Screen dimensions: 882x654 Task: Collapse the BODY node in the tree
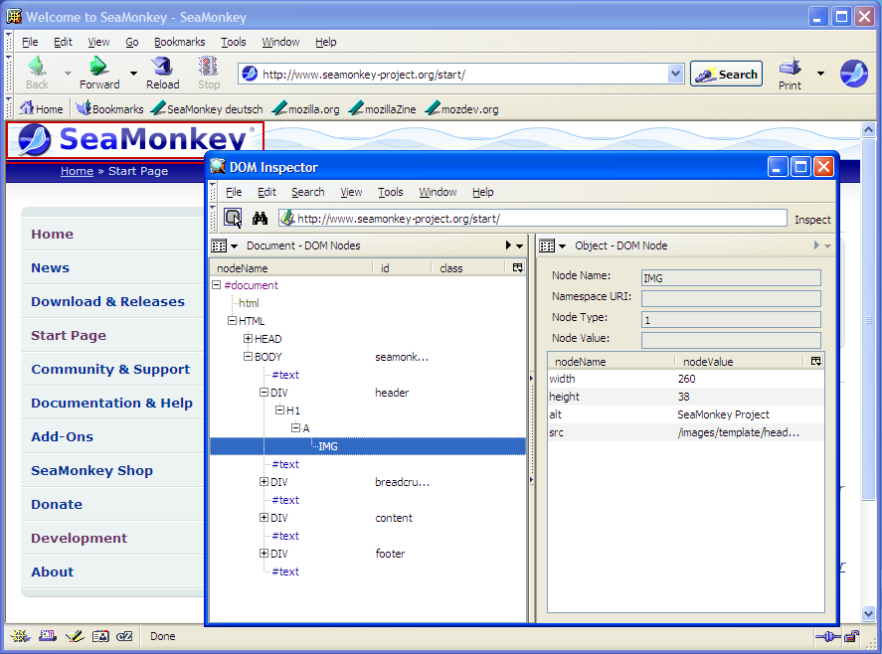click(248, 357)
